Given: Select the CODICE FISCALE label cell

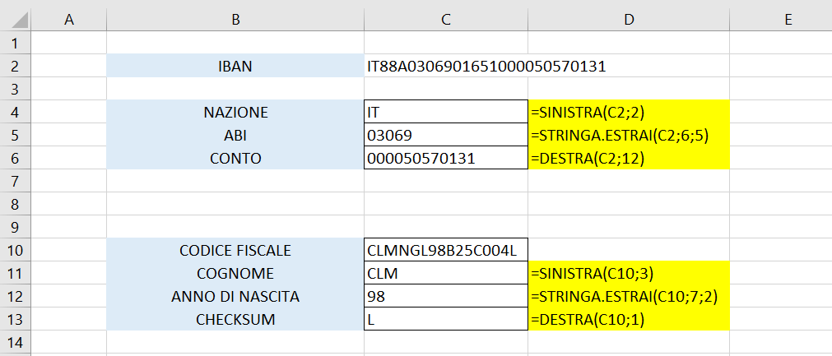Looking at the screenshot, I should point(235,249).
